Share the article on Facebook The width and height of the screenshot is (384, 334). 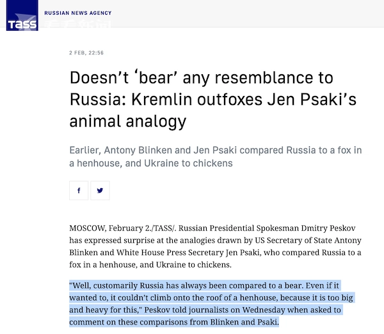click(x=79, y=191)
